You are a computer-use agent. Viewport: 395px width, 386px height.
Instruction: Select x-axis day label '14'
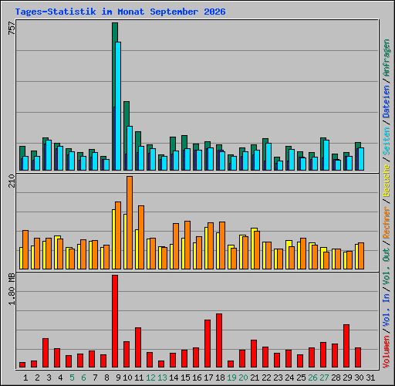(x=174, y=378)
